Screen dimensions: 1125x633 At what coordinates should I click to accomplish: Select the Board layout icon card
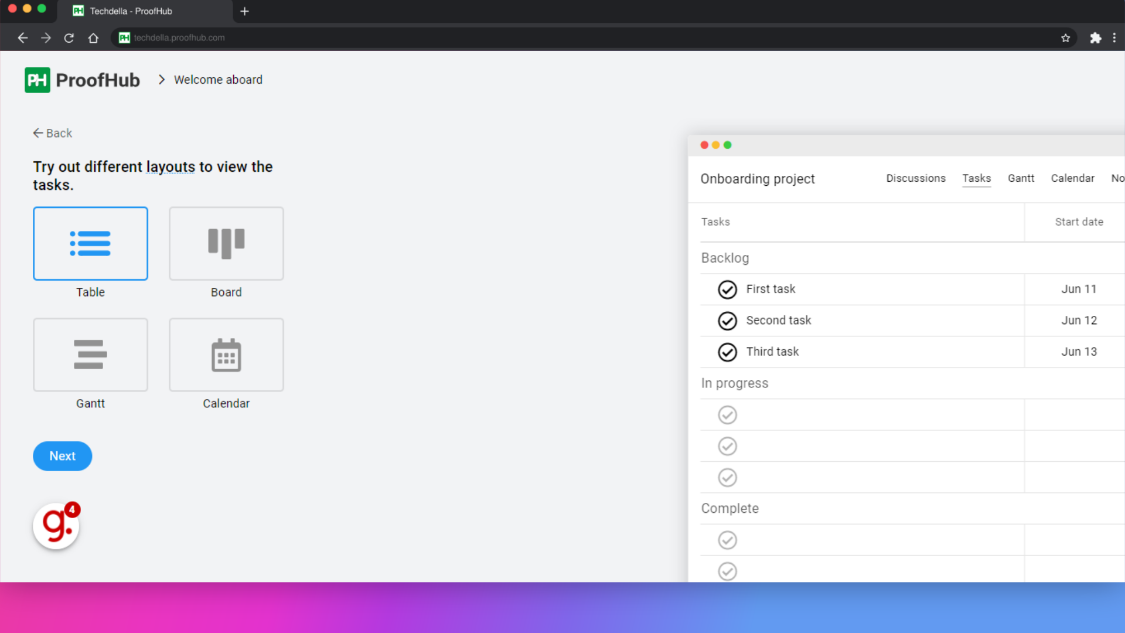pyautogui.click(x=226, y=243)
